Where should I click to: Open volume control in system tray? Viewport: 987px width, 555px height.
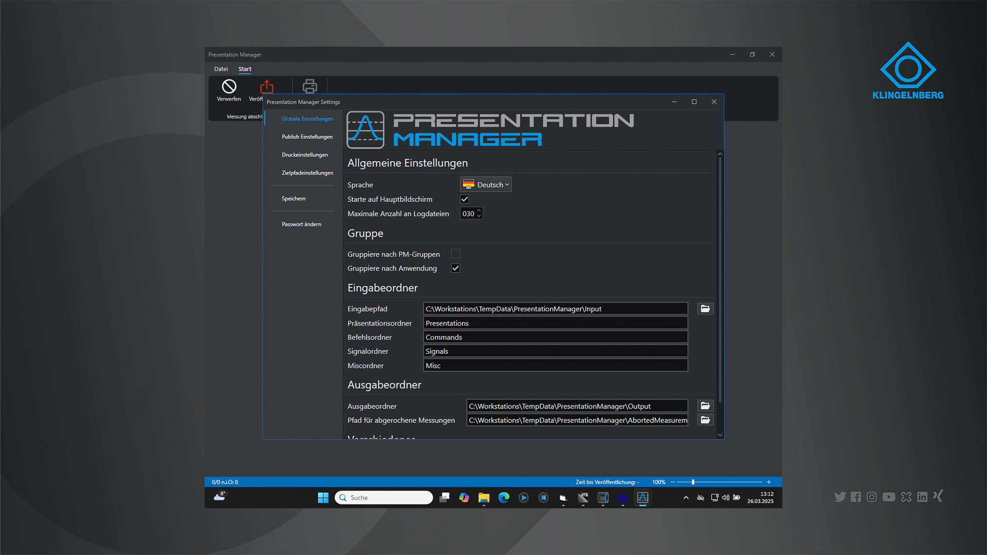click(x=725, y=497)
